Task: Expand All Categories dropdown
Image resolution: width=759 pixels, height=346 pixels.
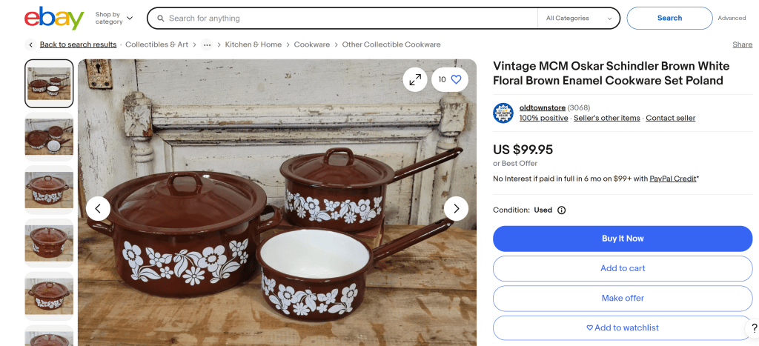Action: click(579, 19)
